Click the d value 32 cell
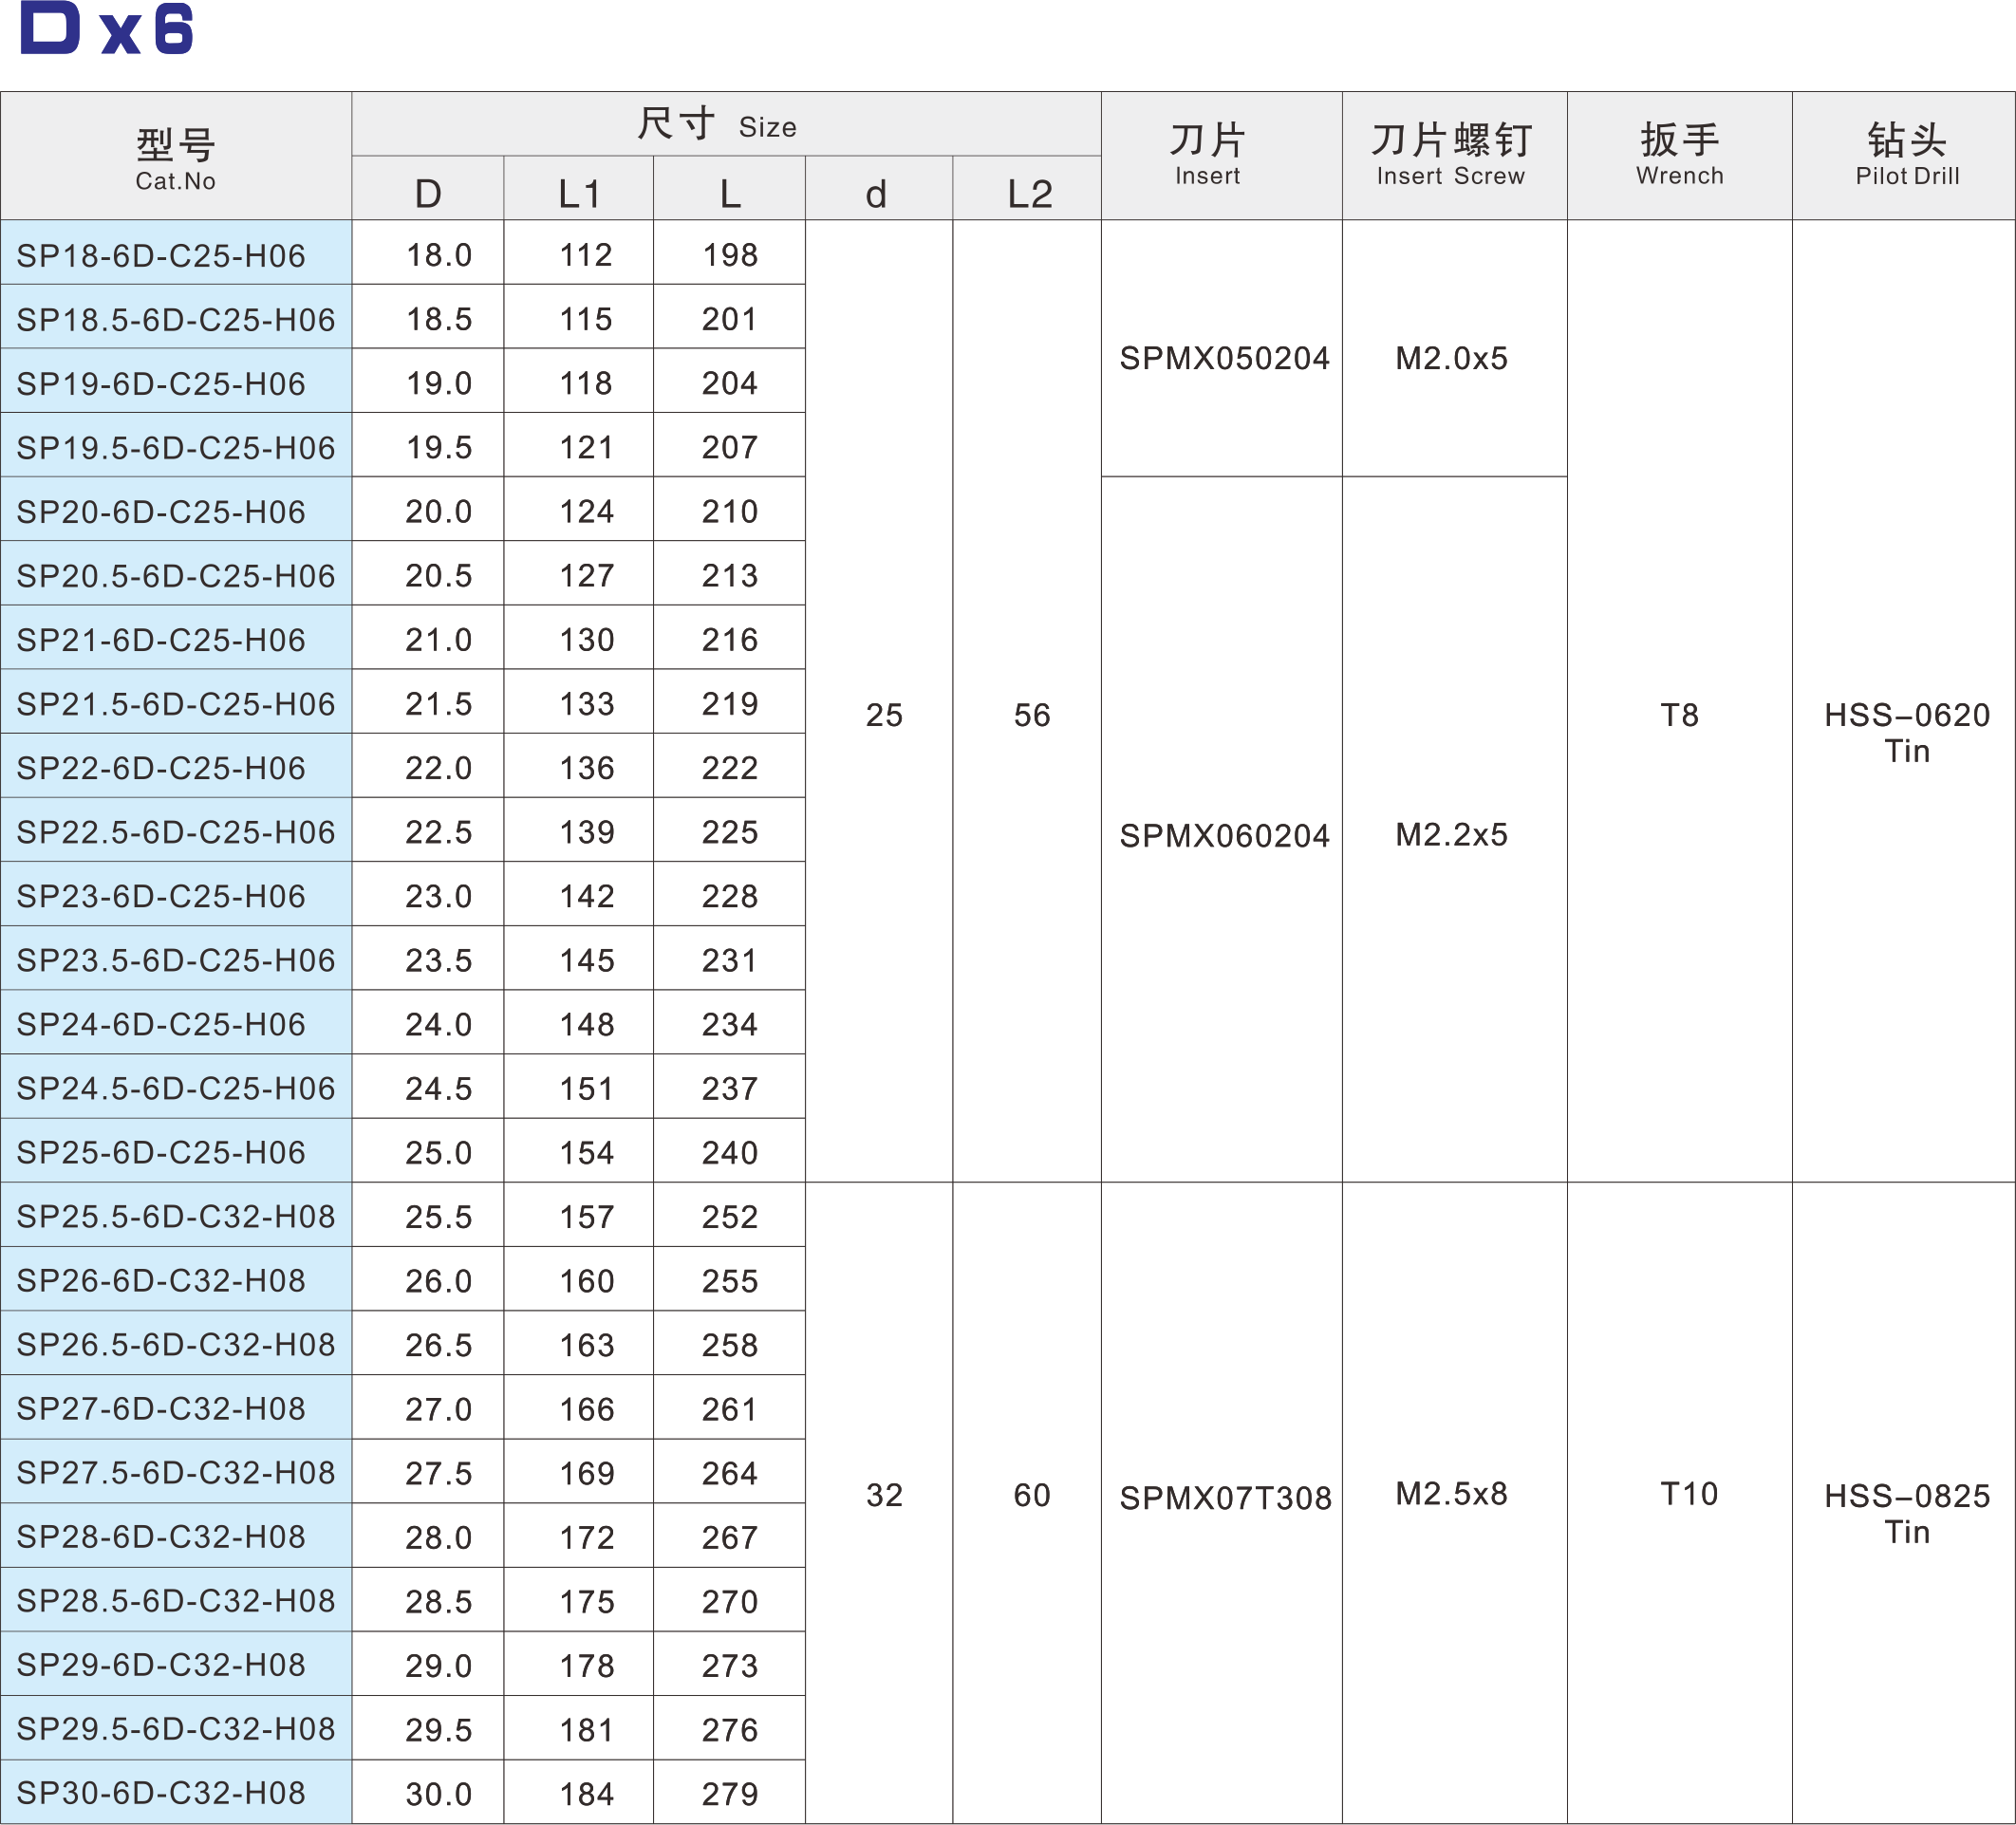Viewport: 2016px width, 1825px height. tap(879, 1503)
